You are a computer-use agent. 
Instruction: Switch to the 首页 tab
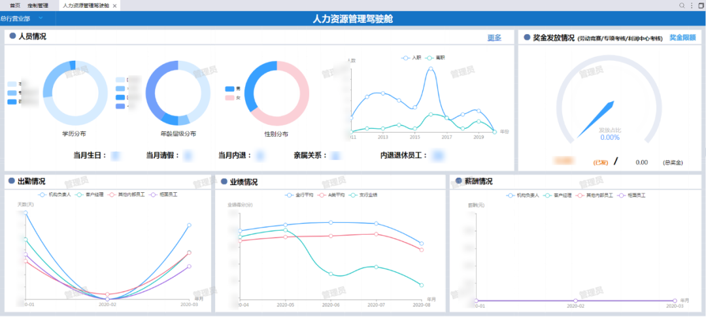[14, 5]
